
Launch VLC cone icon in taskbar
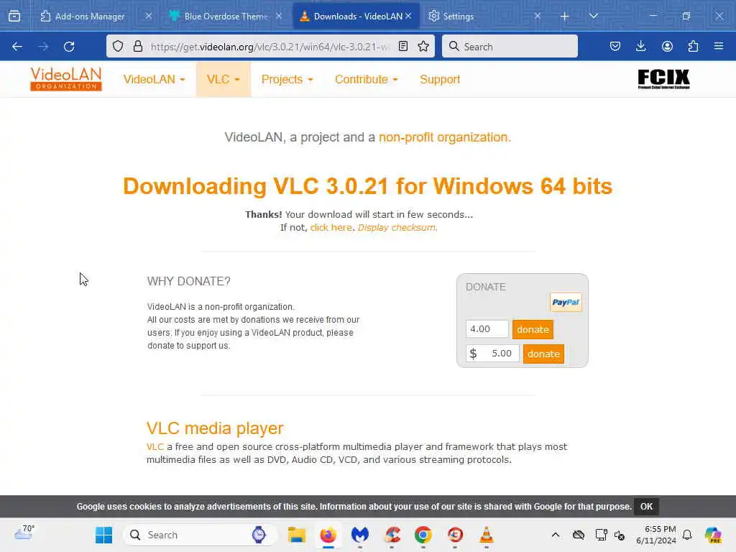pos(487,535)
